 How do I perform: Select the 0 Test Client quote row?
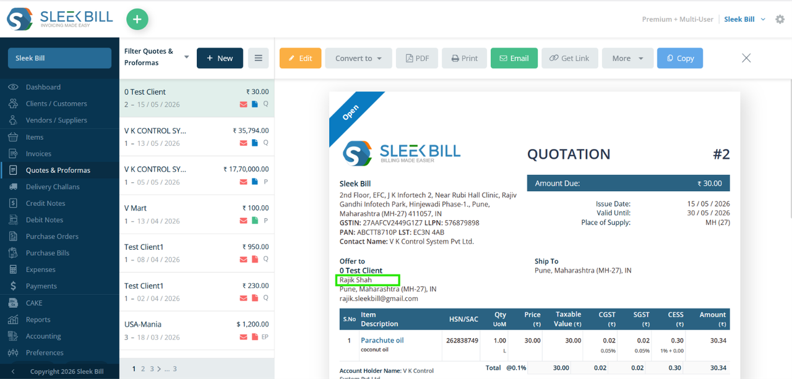tap(197, 98)
